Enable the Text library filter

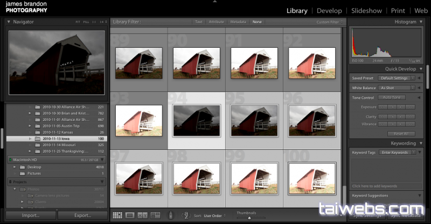click(198, 22)
